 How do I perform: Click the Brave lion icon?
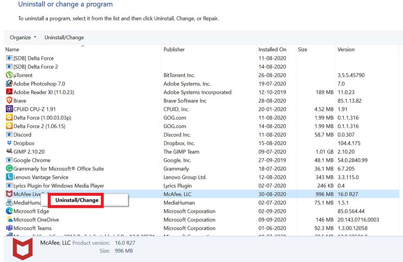coord(9,101)
